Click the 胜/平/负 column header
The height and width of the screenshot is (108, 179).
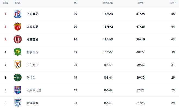[x=108, y=3]
